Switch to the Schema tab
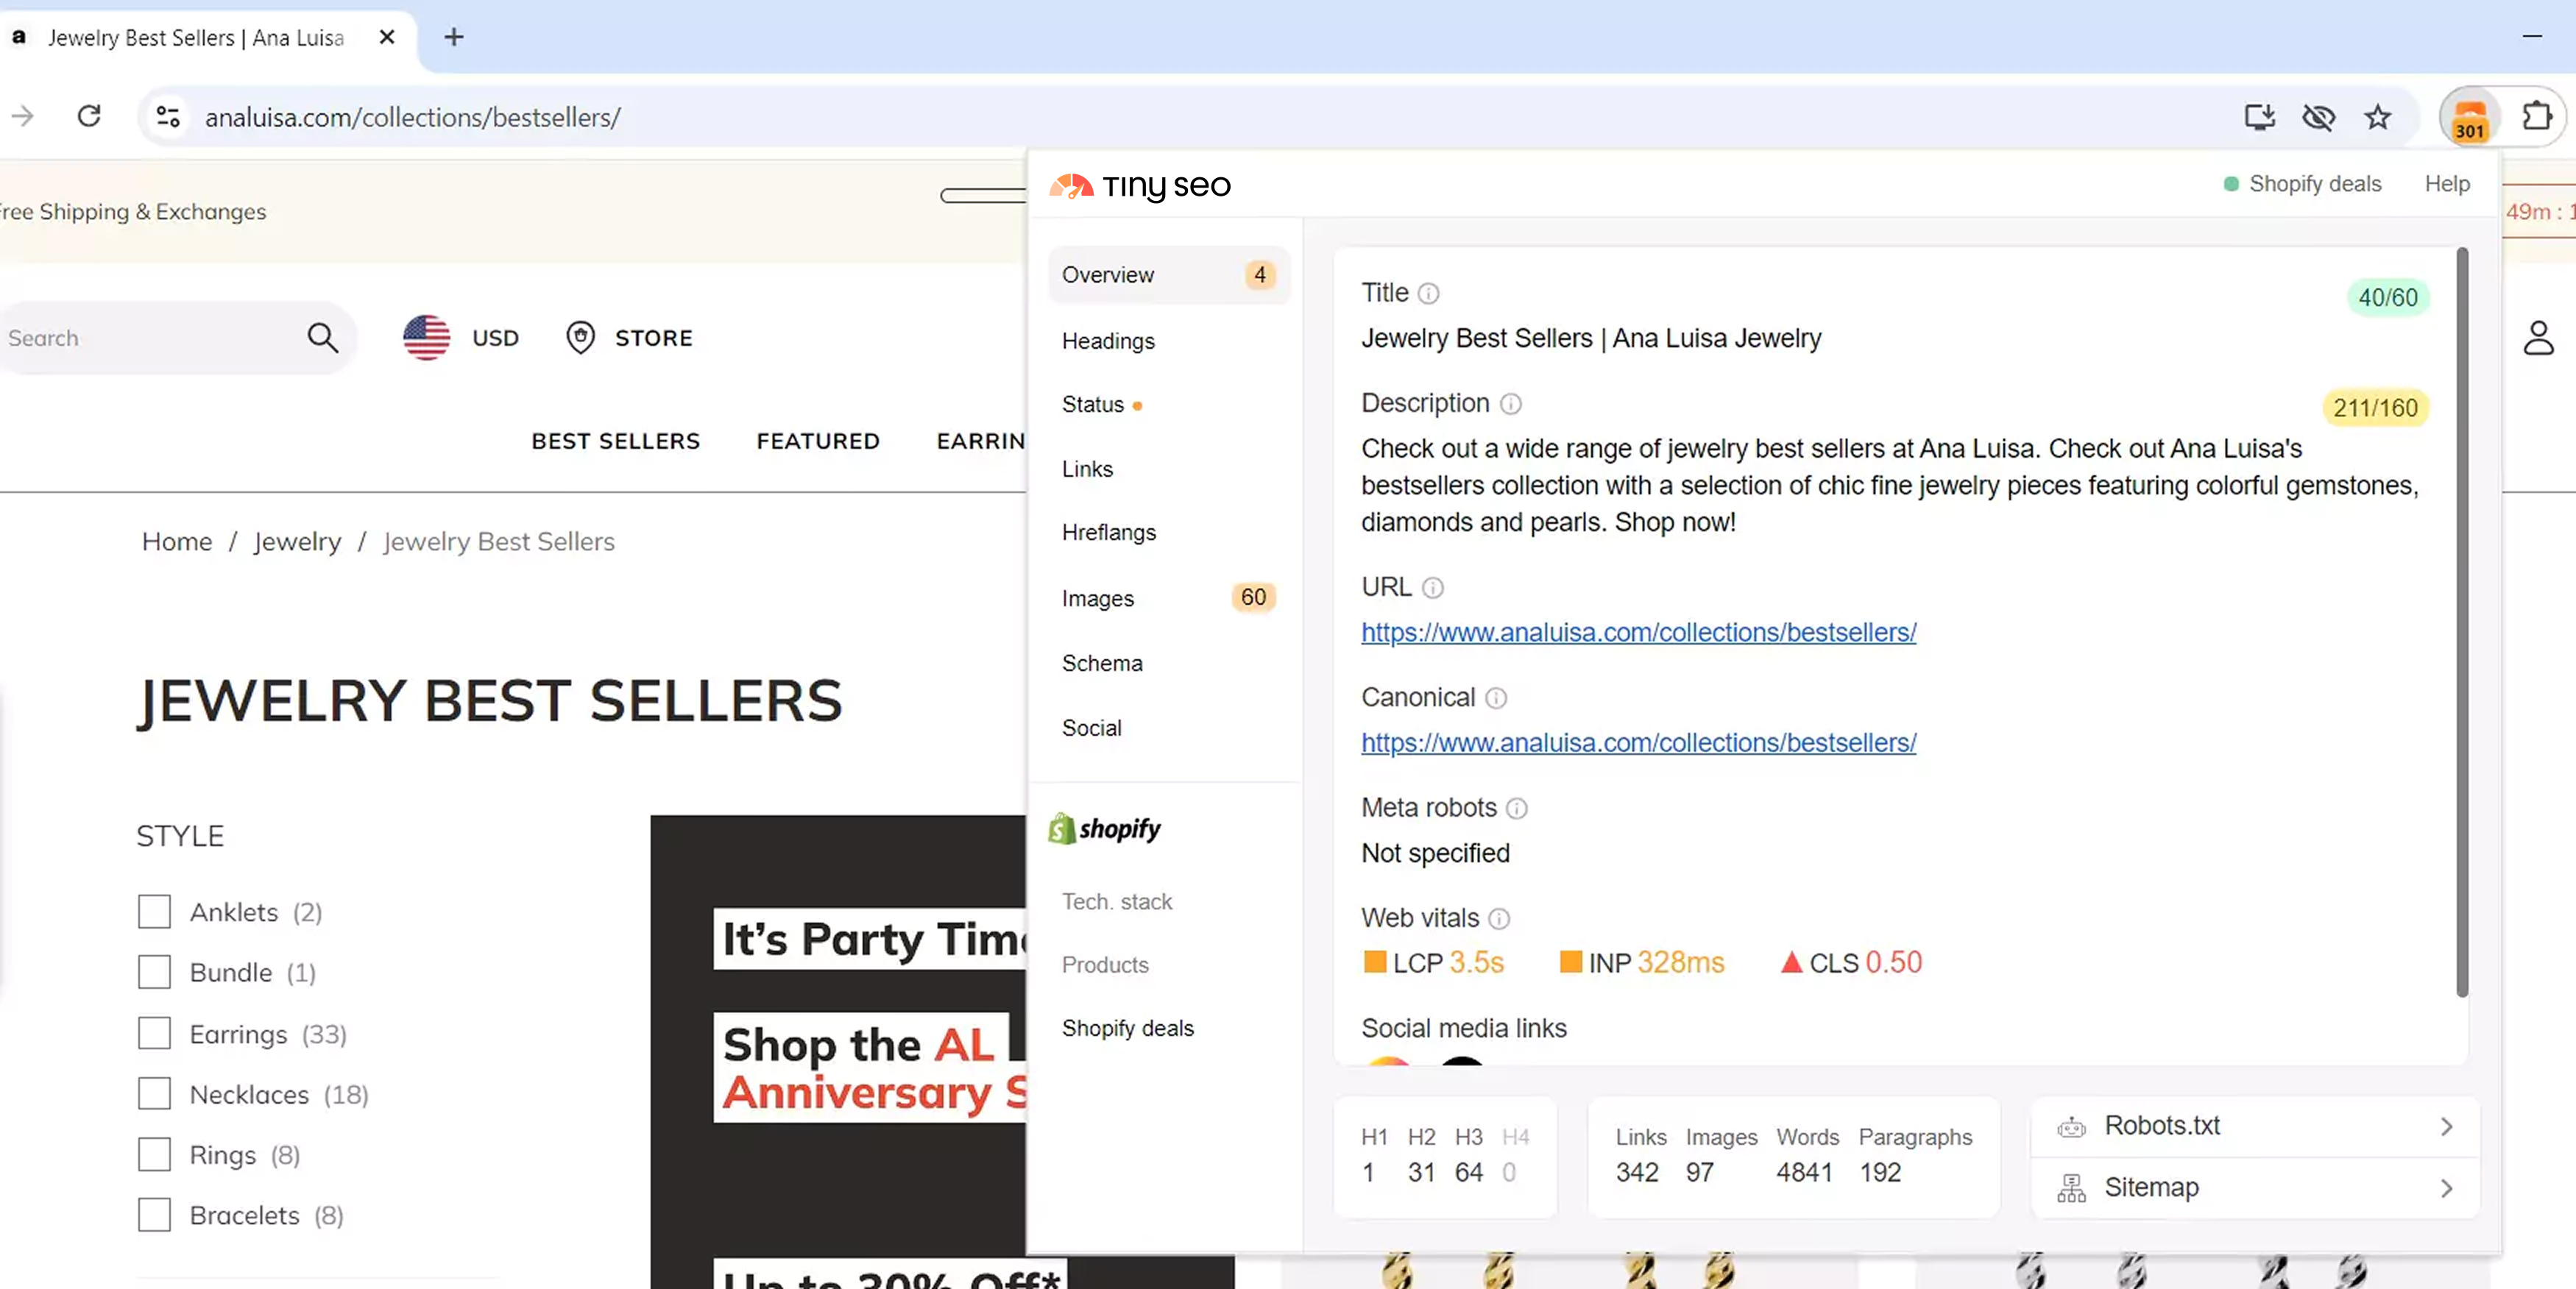 point(1102,663)
